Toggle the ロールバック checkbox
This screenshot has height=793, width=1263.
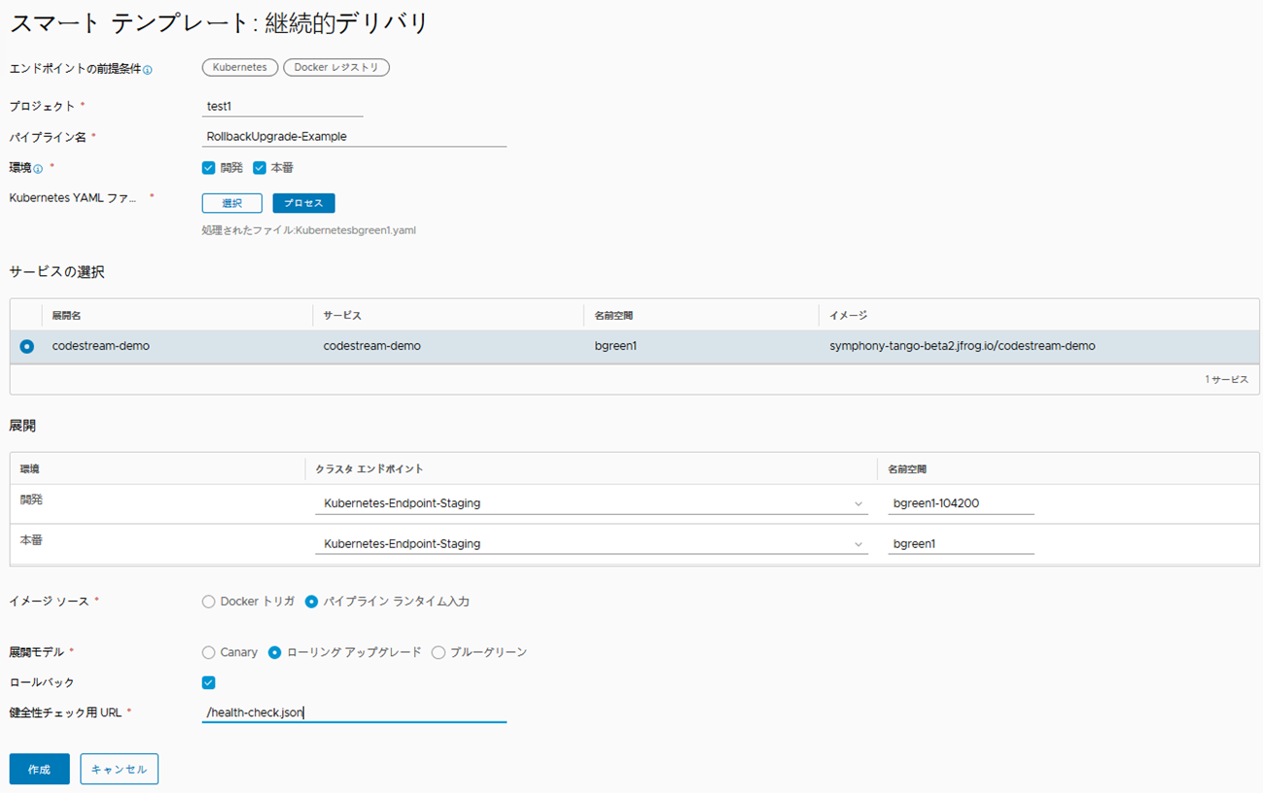208,682
